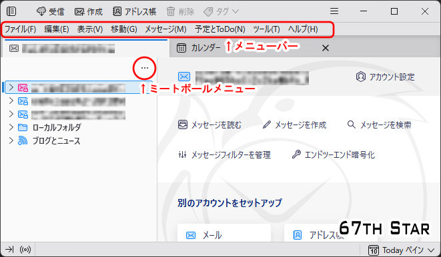Open the ファイル(F) menu
The height and width of the screenshot is (257, 441).
coord(20,29)
